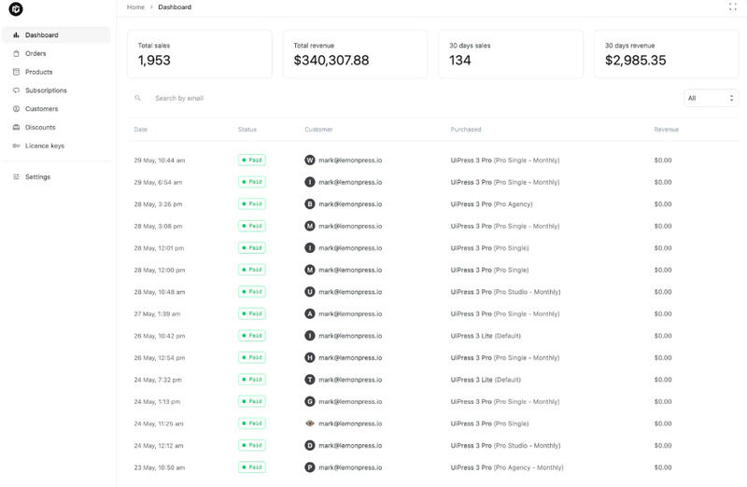The height and width of the screenshot is (487, 747).
Task: Click 'UiPress 3 Pro (Pro Agency - Monthly)' entry
Action: tap(507, 467)
